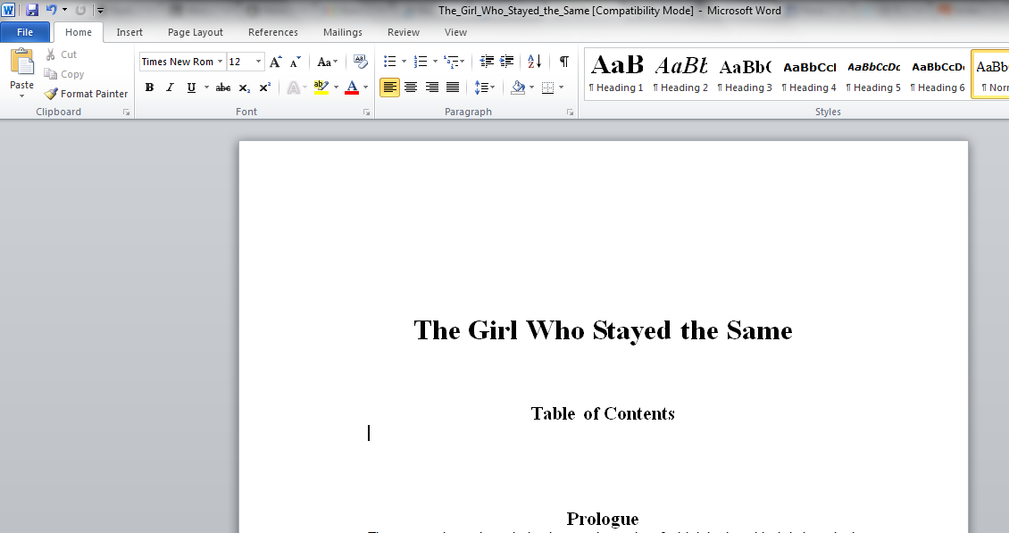
Task: Justify the paragraph text
Action: click(x=453, y=87)
